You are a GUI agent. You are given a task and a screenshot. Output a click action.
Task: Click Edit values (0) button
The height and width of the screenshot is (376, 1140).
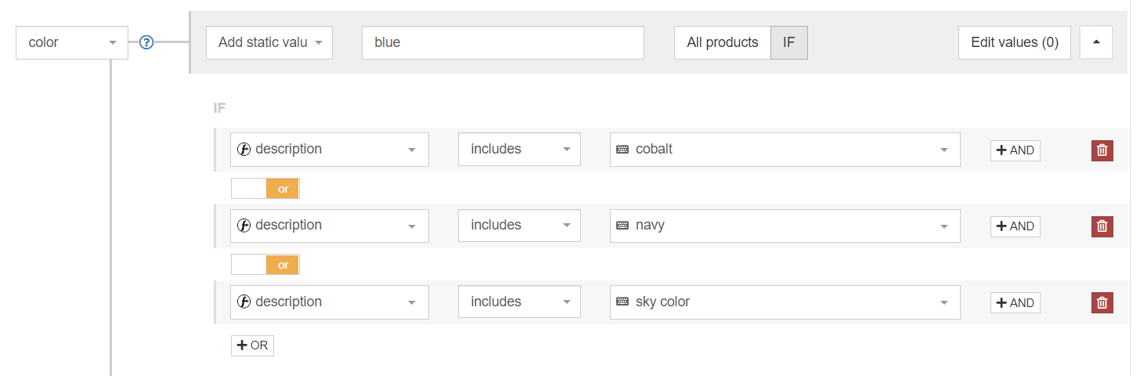[1014, 42]
